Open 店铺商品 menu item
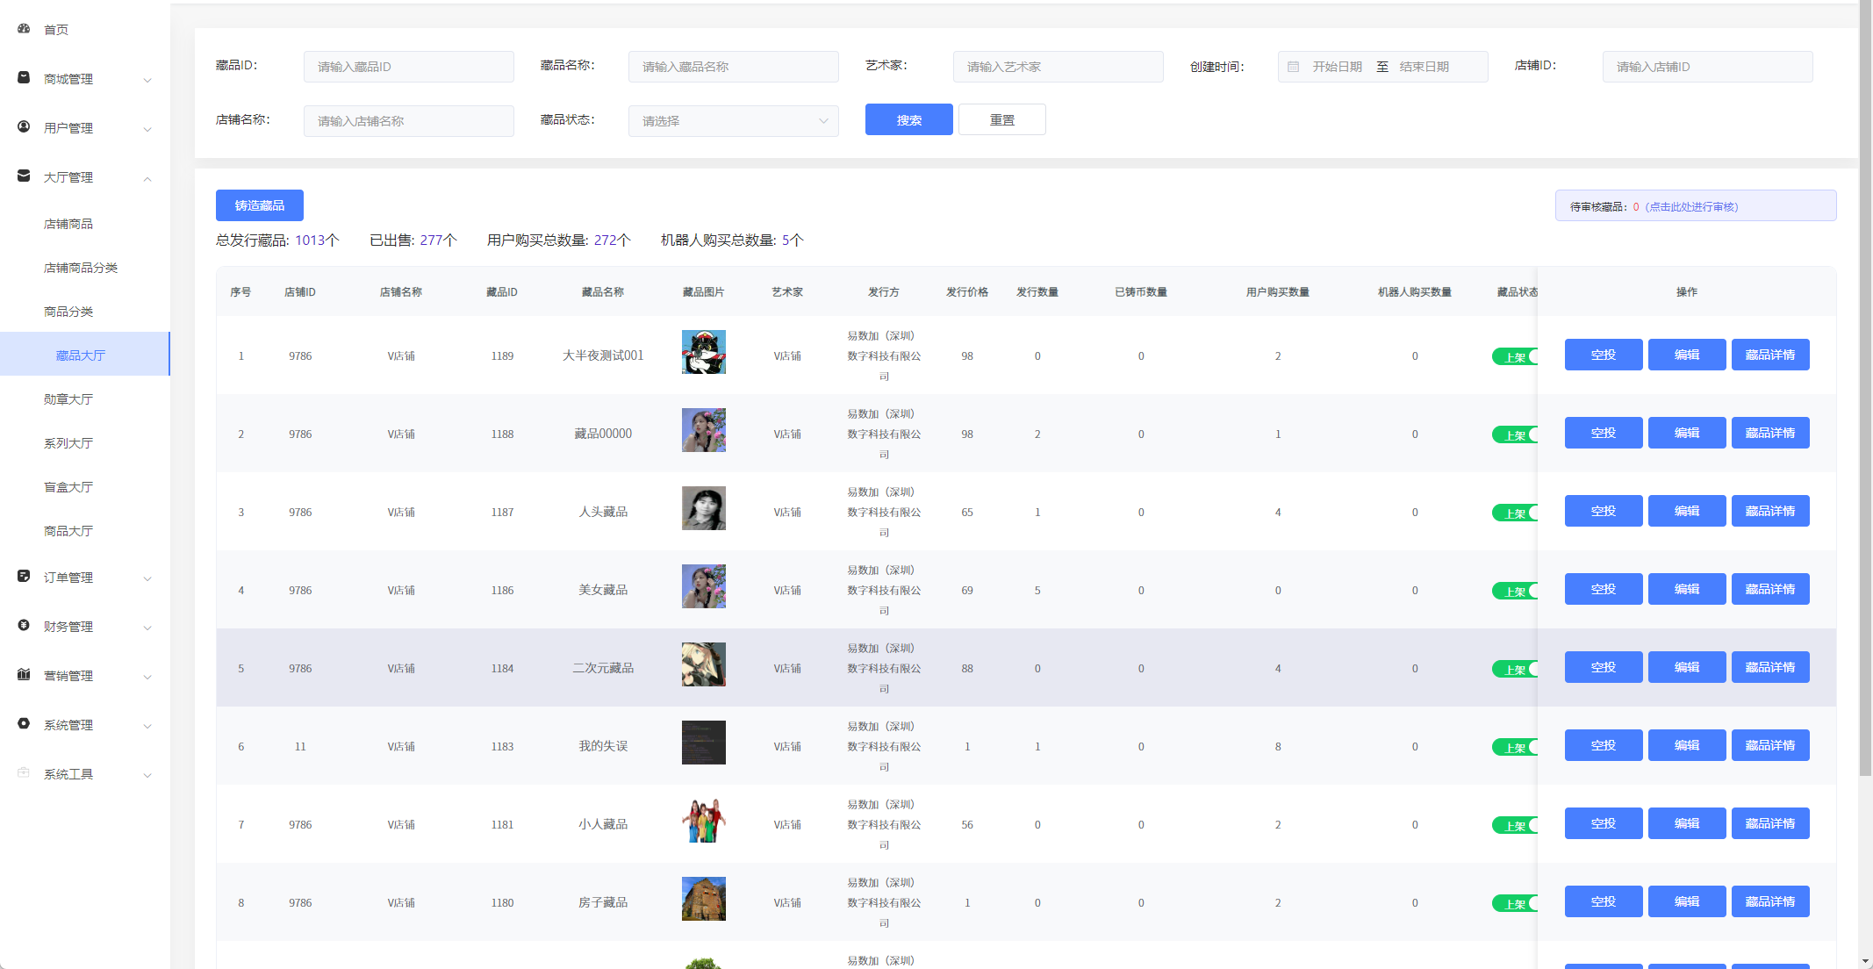 (x=85, y=224)
